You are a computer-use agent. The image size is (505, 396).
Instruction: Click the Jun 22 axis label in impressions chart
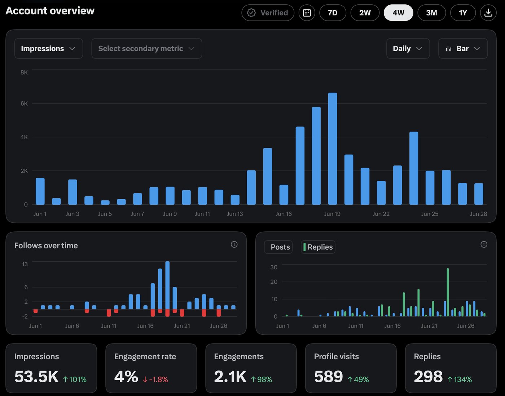[x=381, y=214]
